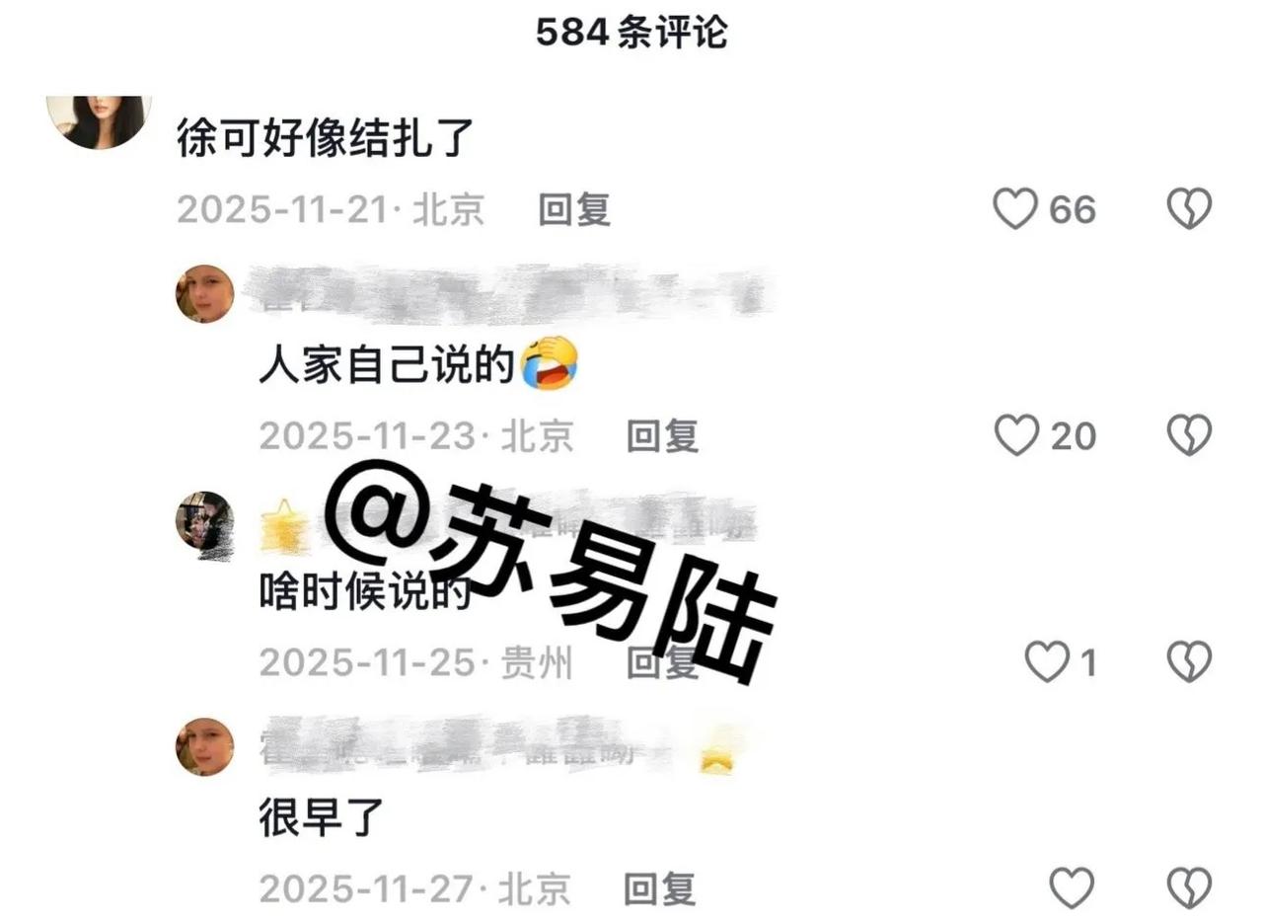1263x924 pixels.
Task: Reply to the 2025-11-23 Beijing comment
Action: 663,436
